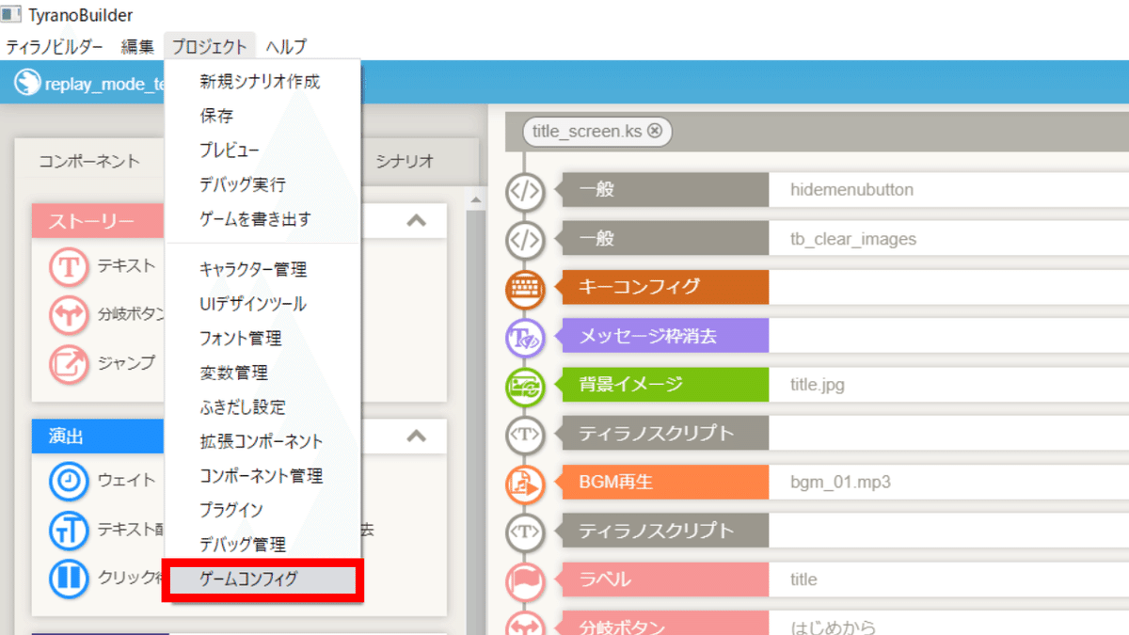Switch to the コンポーネント tab
Image resolution: width=1129 pixels, height=635 pixels.
pos(89,161)
